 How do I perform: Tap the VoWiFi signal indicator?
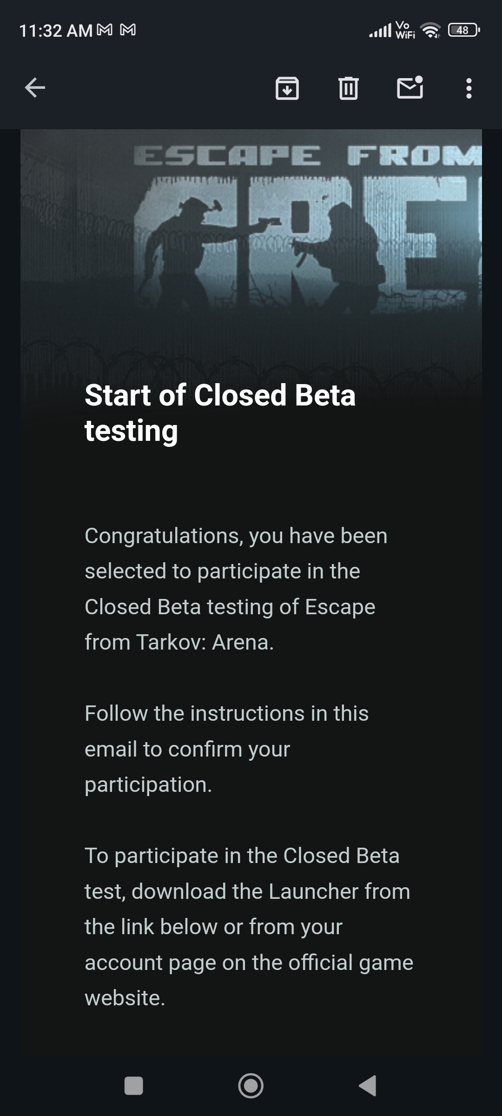point(405,30)
